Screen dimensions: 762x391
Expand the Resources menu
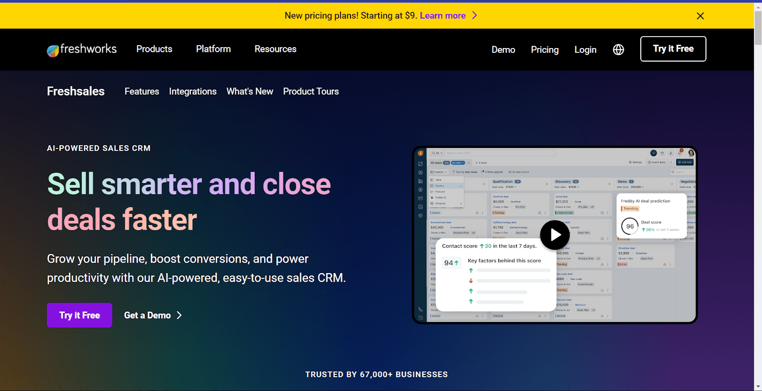tap(275, 49)
